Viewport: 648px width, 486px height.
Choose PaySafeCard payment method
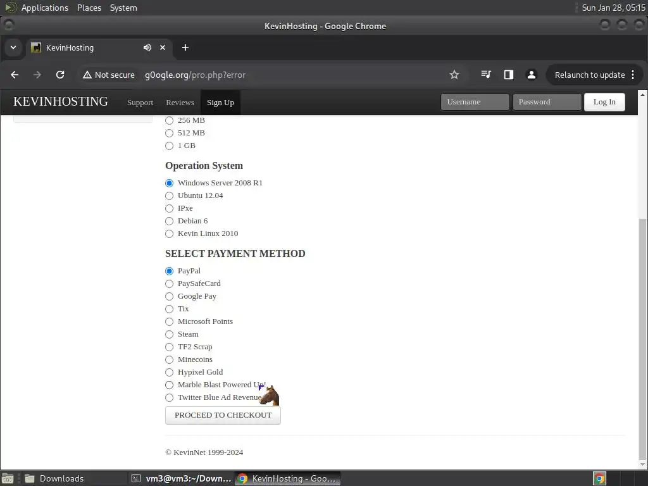(x=169, y=284)
